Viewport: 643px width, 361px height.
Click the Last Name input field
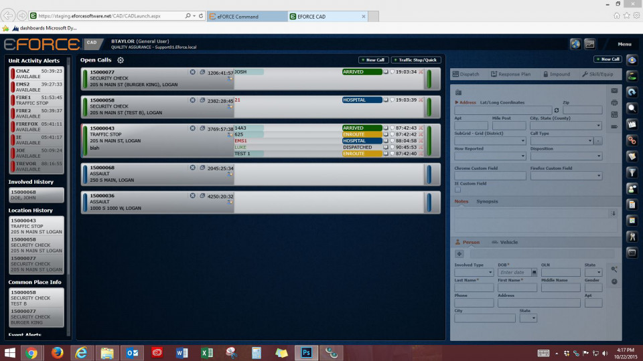474,288
